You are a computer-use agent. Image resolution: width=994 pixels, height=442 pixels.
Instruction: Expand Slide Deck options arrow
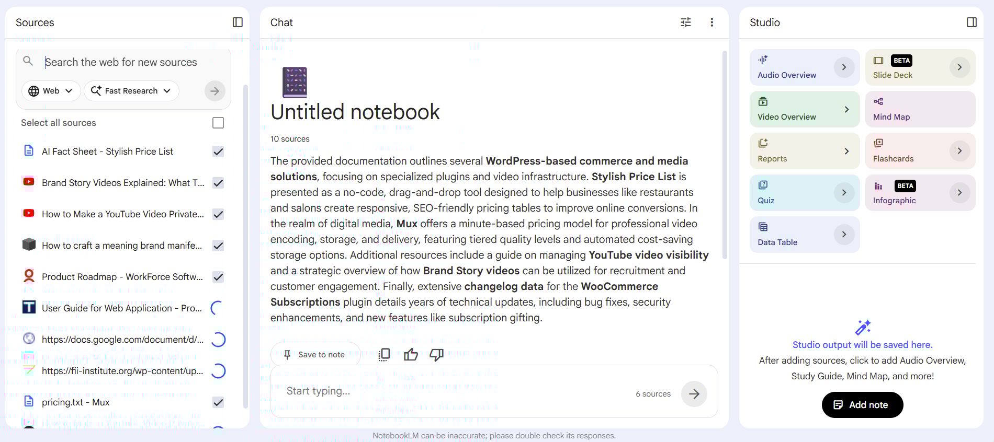(959, 67)
